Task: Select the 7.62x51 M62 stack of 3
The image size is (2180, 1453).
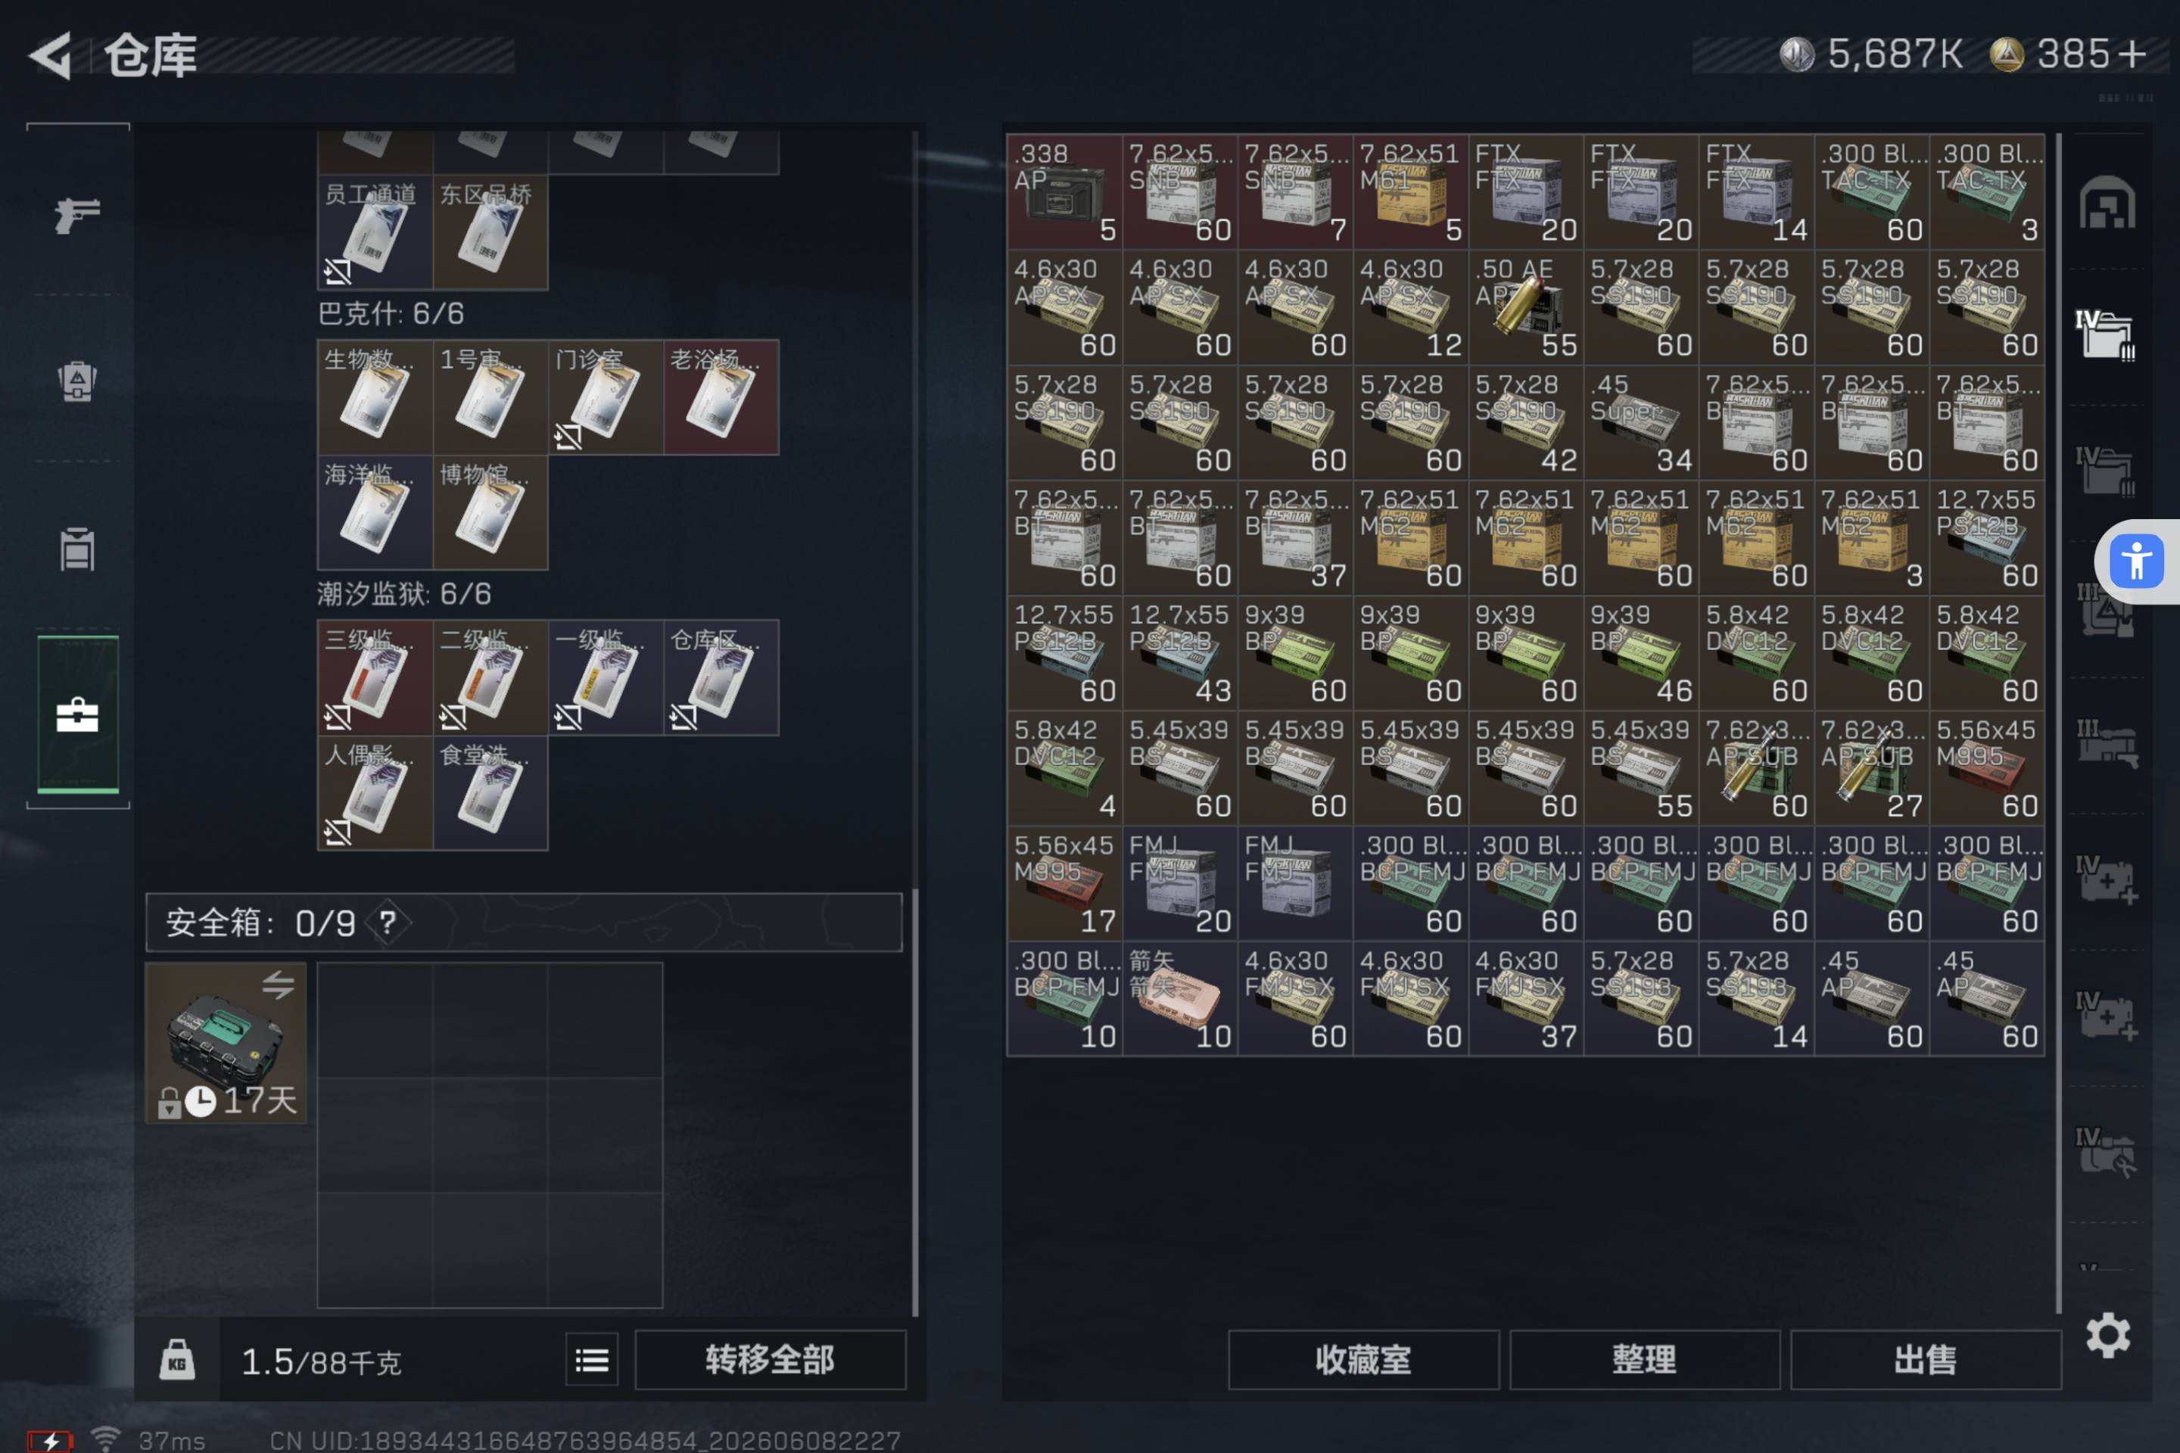Action: pos(1872,537)
